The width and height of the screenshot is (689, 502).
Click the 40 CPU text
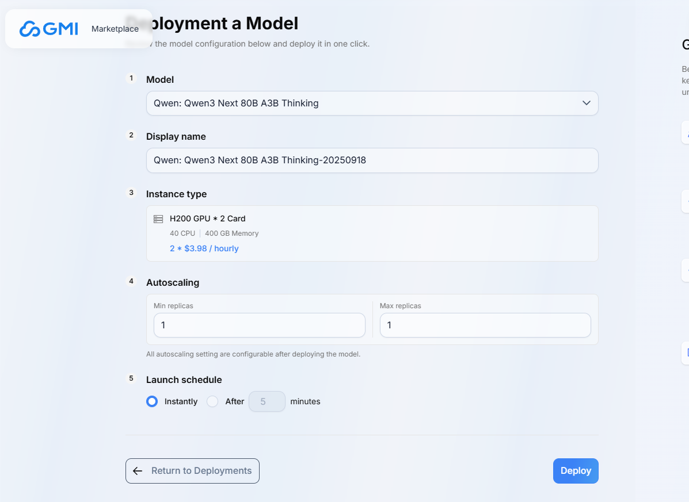[182, 233]
